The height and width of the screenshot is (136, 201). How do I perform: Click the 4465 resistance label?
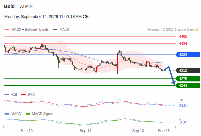coord(183,37)
